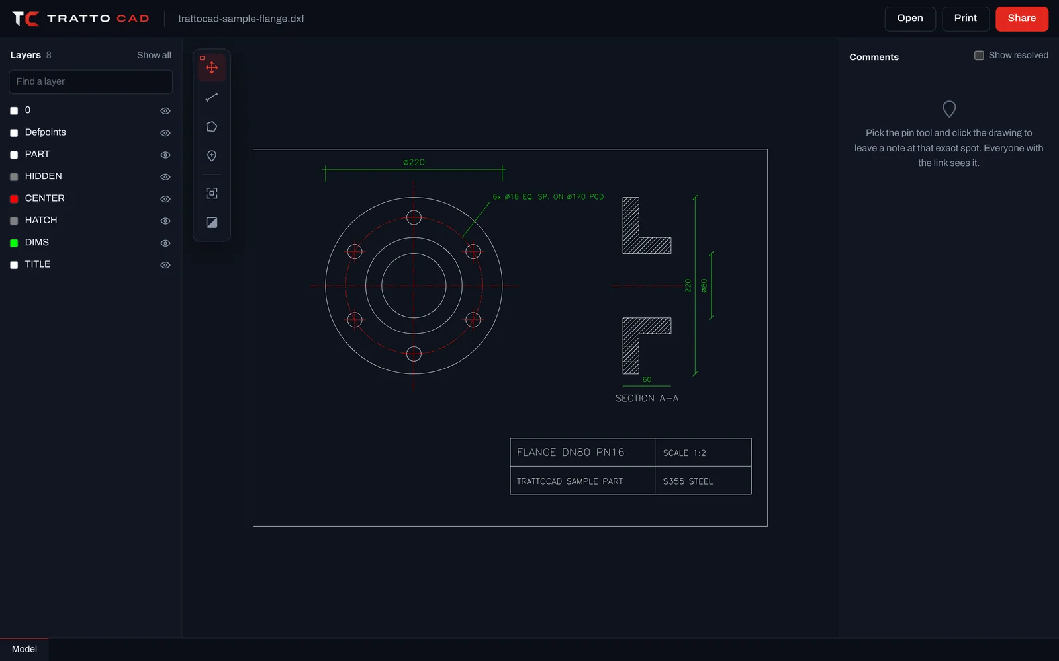Click the green DIMS layer color swatch
This screenshot has height=661, width=1059.
coord(14,243)
